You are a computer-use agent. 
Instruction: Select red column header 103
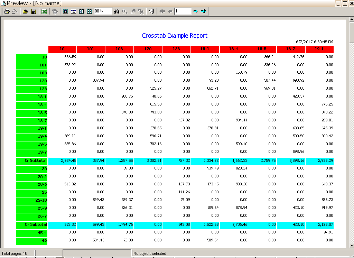click(119, 49)
